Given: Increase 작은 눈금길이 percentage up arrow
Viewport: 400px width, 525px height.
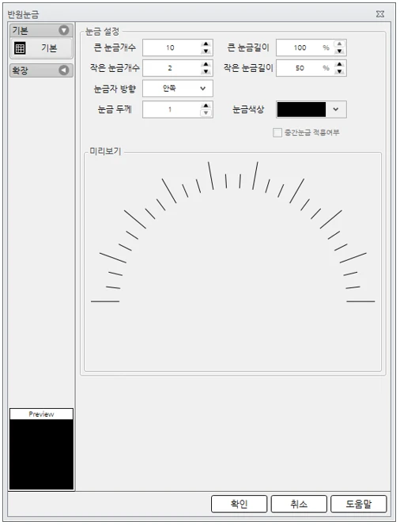Looking at the screenshot, I should tap(339, 64).
